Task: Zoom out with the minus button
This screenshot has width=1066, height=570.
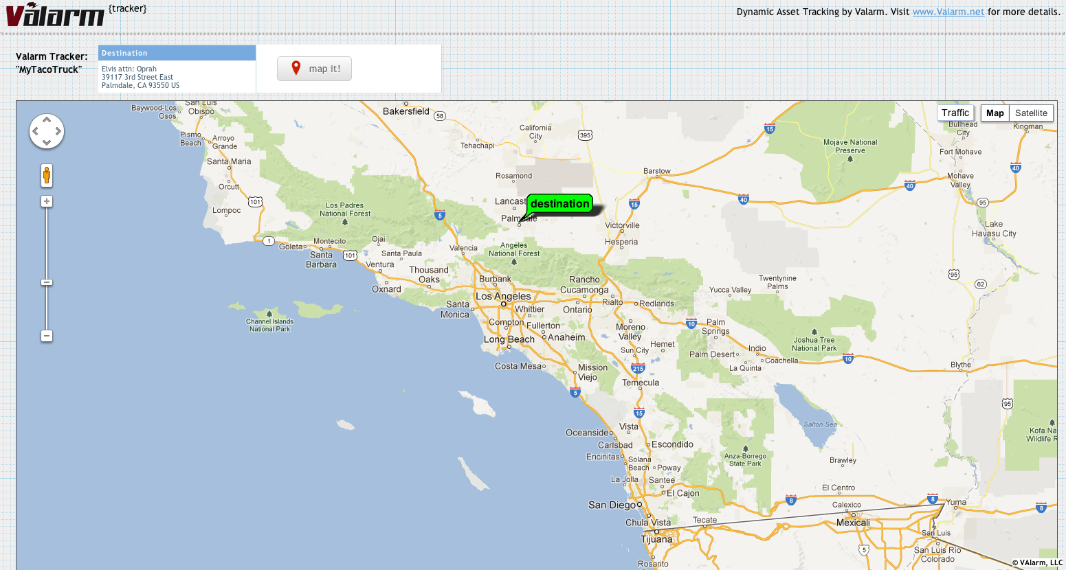Action: pos(47,336)
